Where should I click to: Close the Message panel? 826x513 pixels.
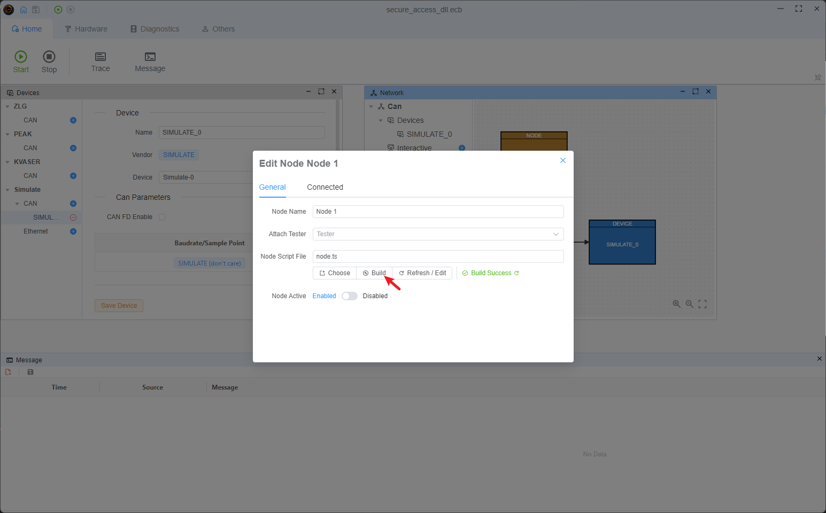tap(820, 359)
